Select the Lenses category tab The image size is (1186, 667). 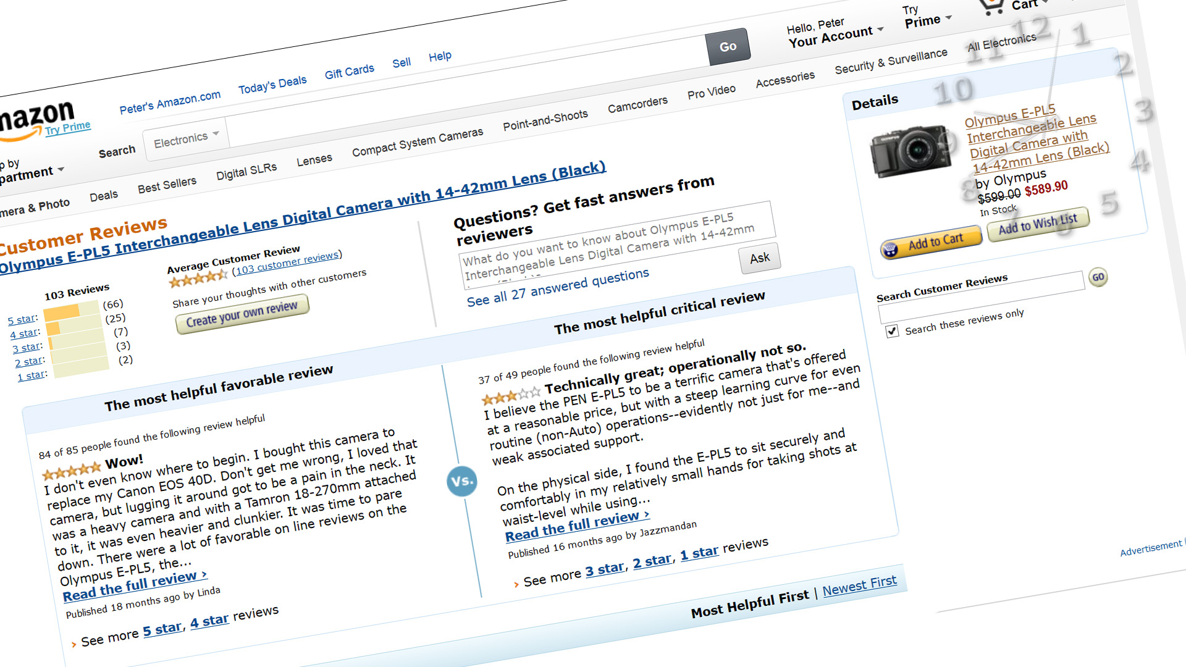click(x=314, y=160)
